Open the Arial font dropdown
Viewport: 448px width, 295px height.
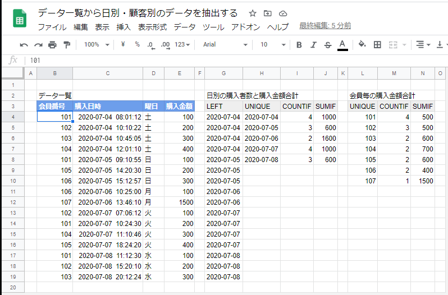[x=225, y=44]
